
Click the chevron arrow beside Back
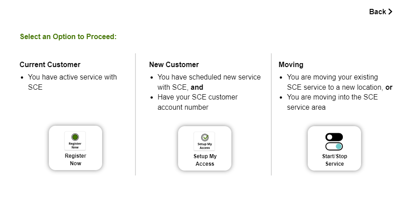coord(390,12)
